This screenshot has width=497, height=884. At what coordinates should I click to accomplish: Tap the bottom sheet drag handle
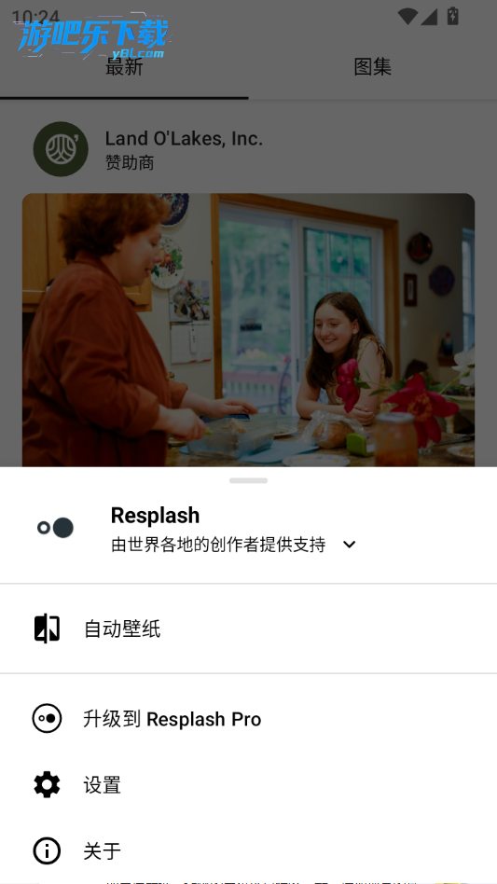[x=248, y=480]
